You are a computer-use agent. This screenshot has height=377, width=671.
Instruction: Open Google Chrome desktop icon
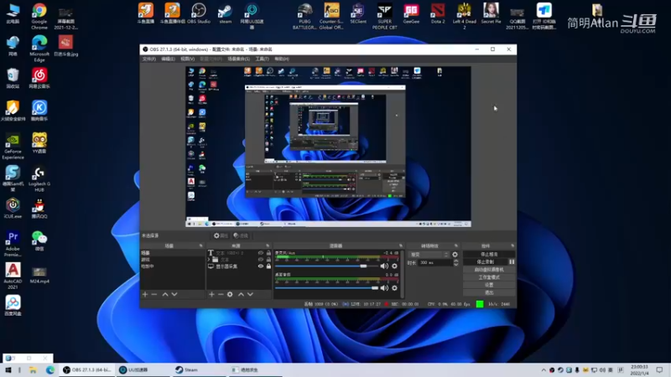point(39,16)
